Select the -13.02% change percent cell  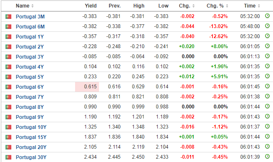[218, 26]
